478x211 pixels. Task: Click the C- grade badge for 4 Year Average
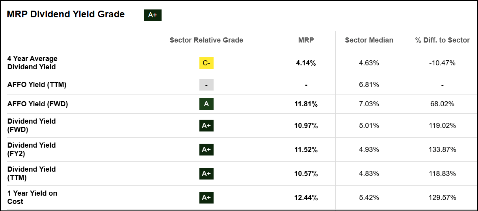[206, 63]
